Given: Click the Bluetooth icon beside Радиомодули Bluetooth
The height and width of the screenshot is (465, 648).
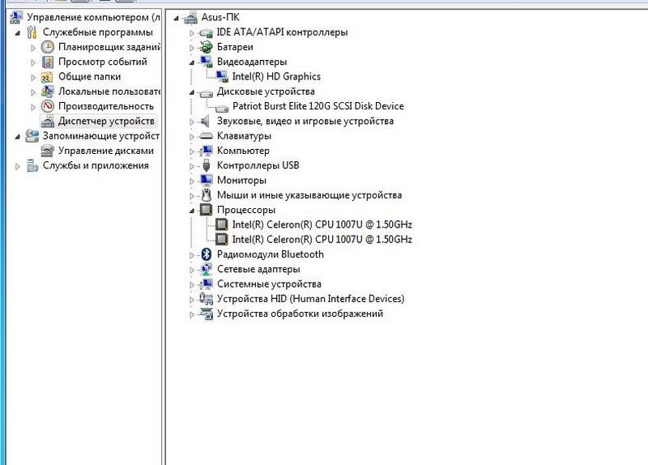Looking at the screenshot, I should [x=206, y=254].
